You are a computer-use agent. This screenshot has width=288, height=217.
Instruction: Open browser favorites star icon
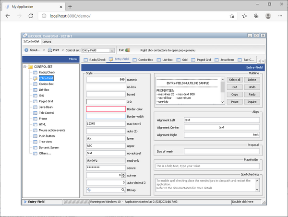tap(244, 16)
